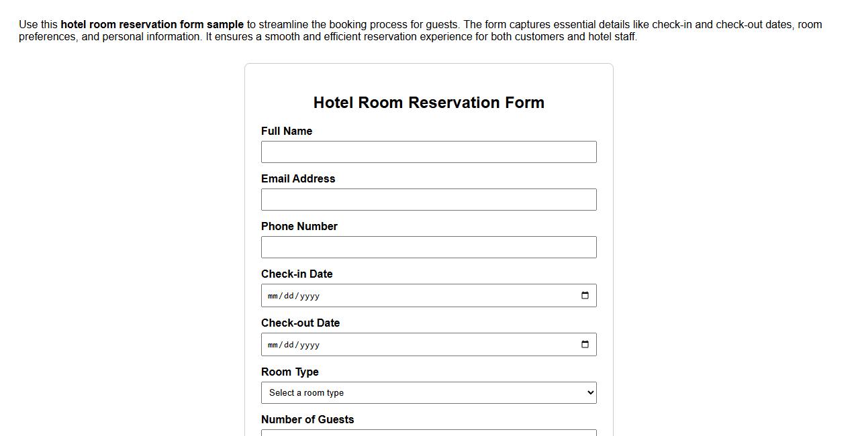The height and width of the screenshot is (436, 858).
Task: Click the Number of Guests field
Action: pyautogui.click(x=429, y=433)
